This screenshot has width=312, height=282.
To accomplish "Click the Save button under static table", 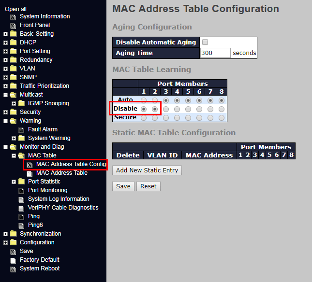I will coord(123,186).
